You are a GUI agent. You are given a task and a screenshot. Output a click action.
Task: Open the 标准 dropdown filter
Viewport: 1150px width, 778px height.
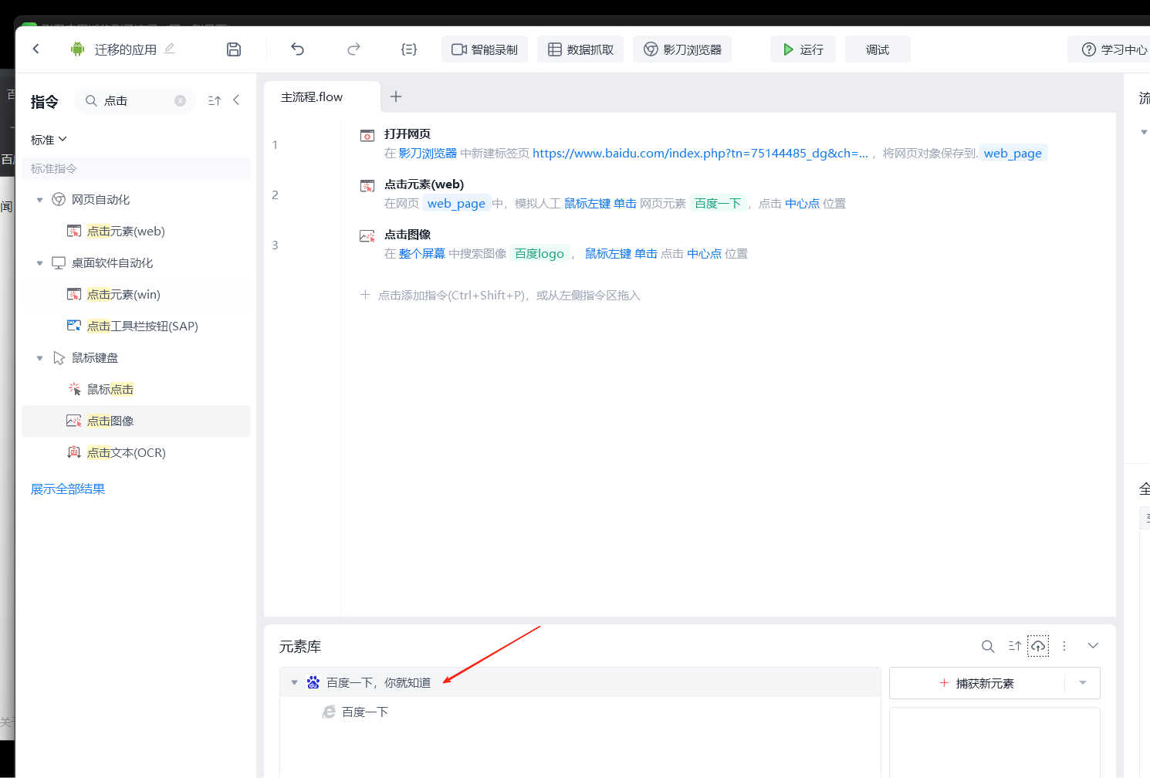[x=49, y=140]
